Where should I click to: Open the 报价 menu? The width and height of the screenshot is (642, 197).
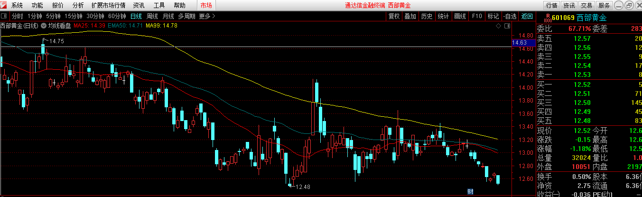(x=58, y=5)
